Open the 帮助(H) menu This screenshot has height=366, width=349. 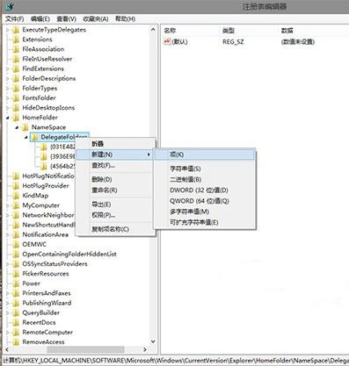125,19
